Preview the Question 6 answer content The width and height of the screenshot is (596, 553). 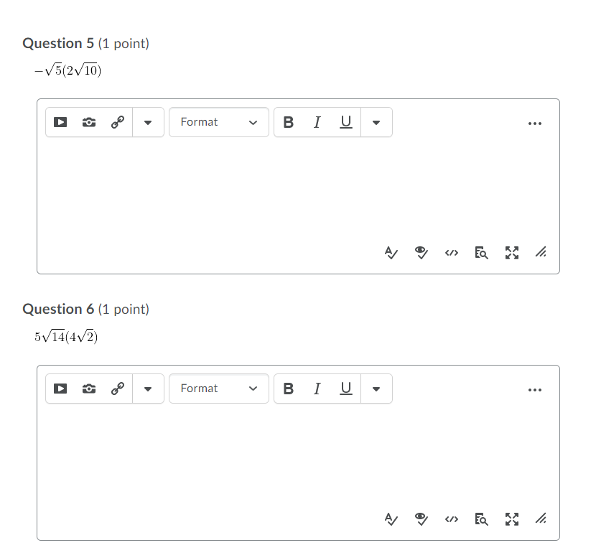point(421,519)
